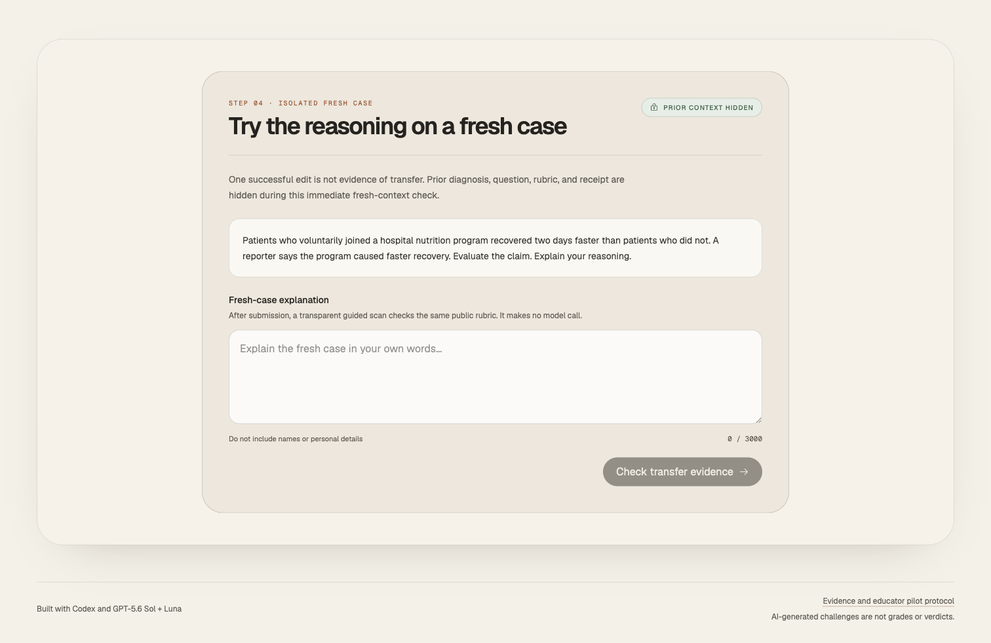Click the lock icon in Prior Context Hidden badge
The height and width of the screenshot is (643, 991).
point(653,107)
